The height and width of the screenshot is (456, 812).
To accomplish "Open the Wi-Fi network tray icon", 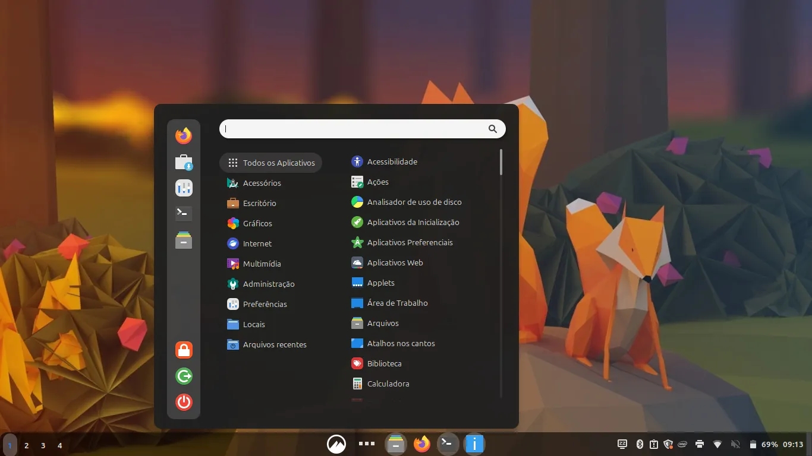I will click(x=717, y=444).
